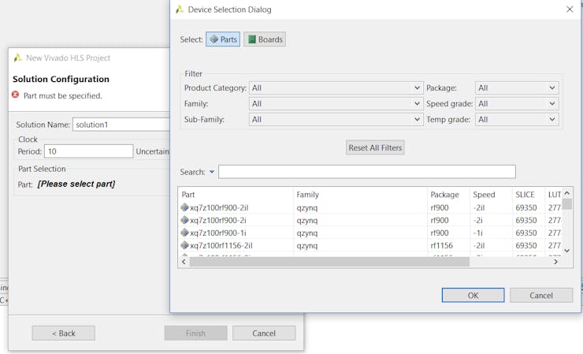Click the Device Selection Dialog title icon

[180, 9]
